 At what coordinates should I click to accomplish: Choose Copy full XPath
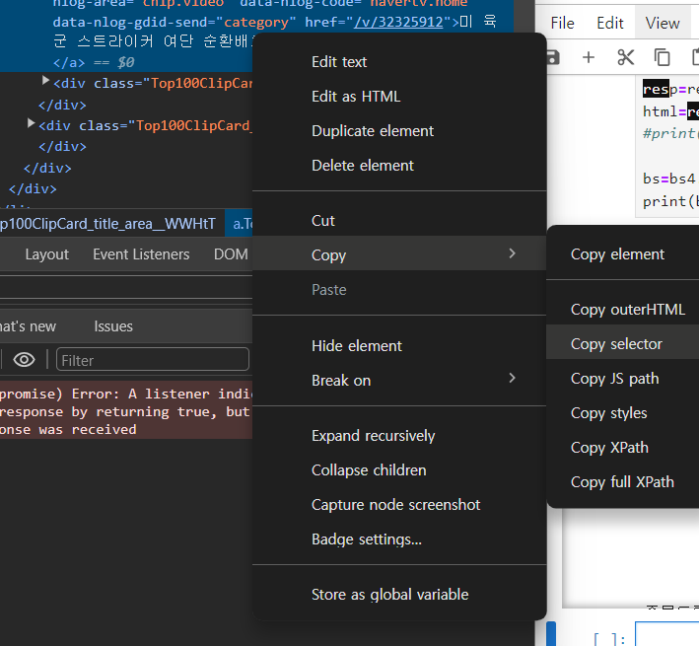pyautogui.click(x=622, y=482)
